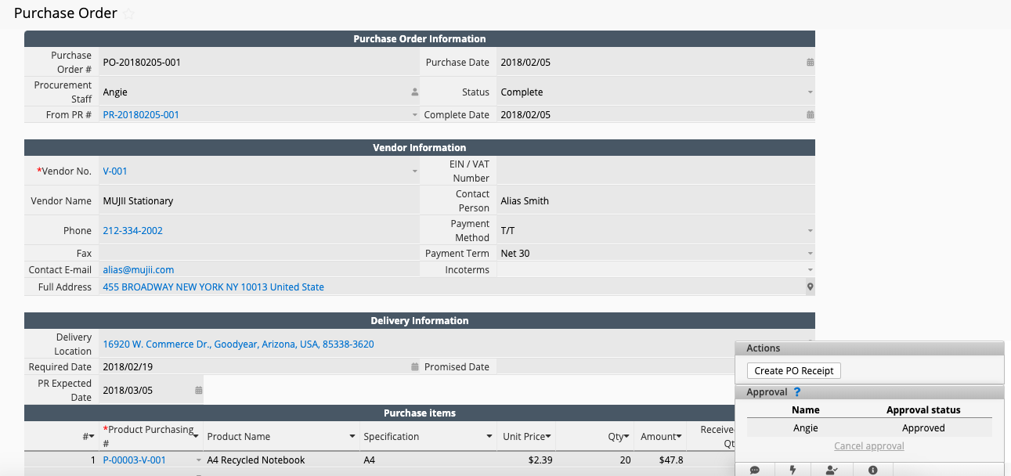Star the Purchase Order sheet as favorite
Image resolution: width=1011 pixels, height=476 pixels.
(x=129, y=14)
